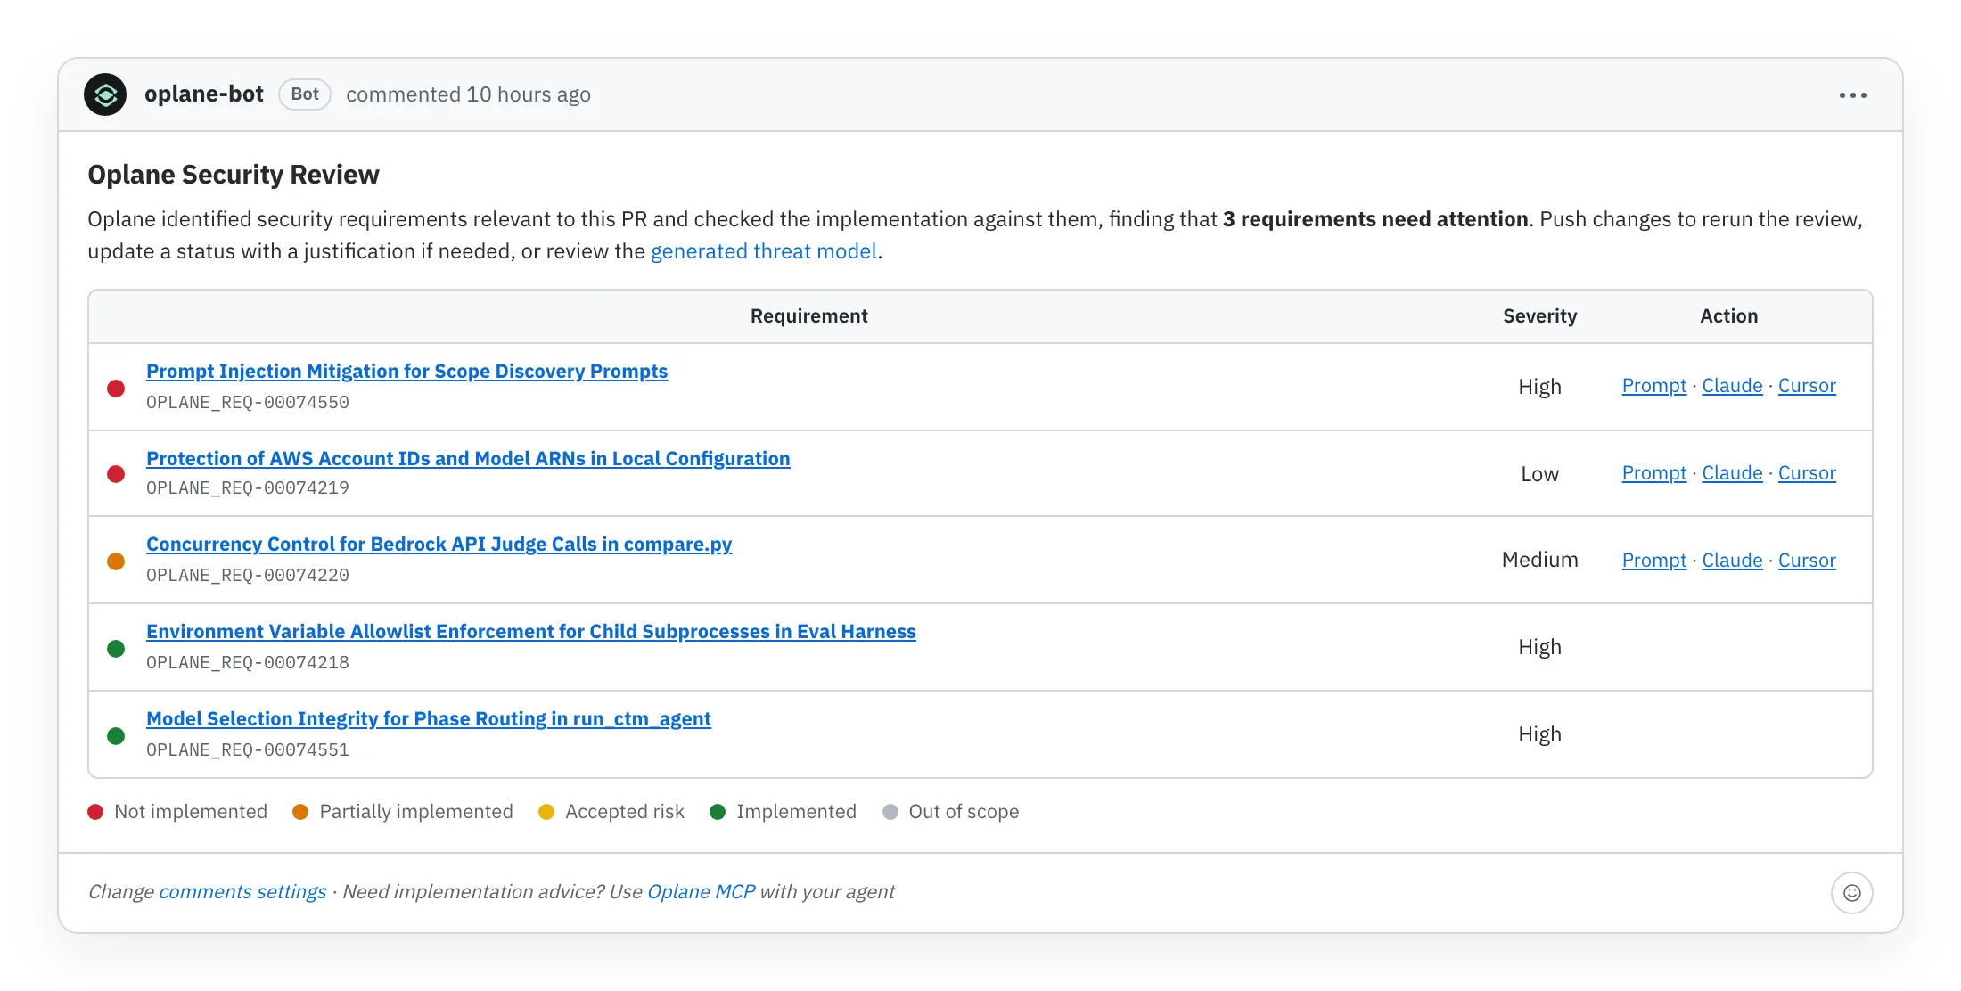Click Claude action in the Concurrency Control row

1732,561
